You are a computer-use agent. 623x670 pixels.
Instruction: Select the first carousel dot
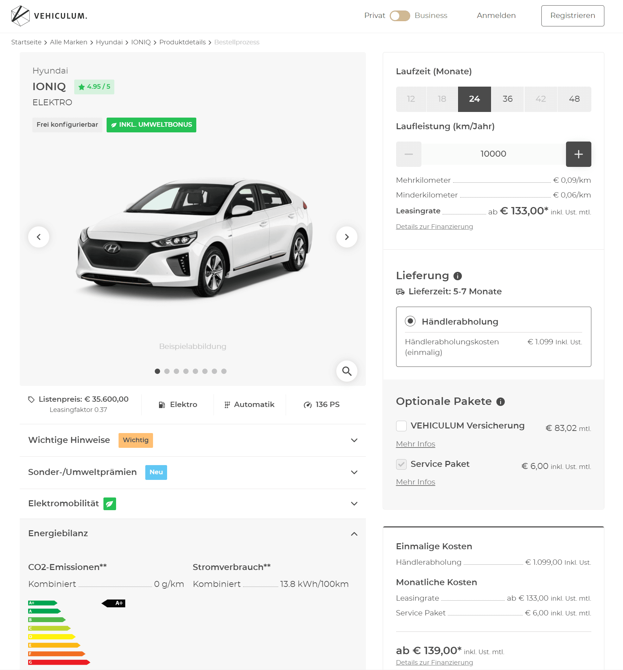(157, 371)
